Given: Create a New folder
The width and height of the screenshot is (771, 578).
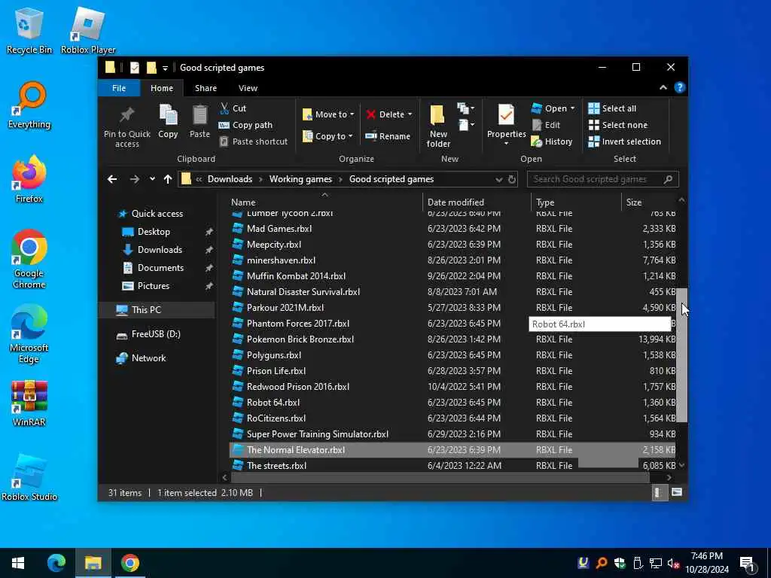Looking at the screenshot, I should click(438, 126).
